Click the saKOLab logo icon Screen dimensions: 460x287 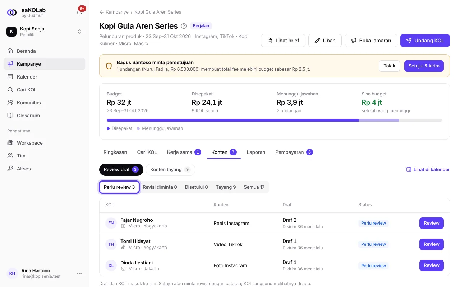(x=12, y=13)
